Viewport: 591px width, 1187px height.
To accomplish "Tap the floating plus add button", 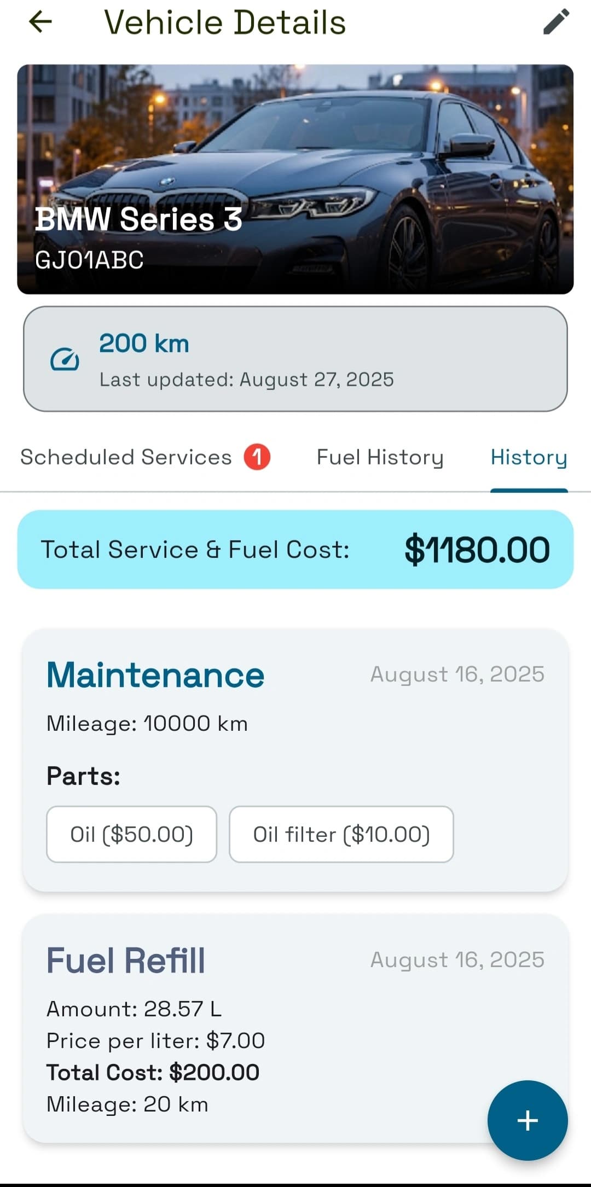I will [x=528, y=1120].
